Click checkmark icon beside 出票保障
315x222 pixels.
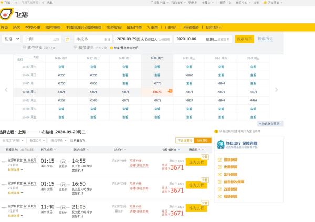220,167
